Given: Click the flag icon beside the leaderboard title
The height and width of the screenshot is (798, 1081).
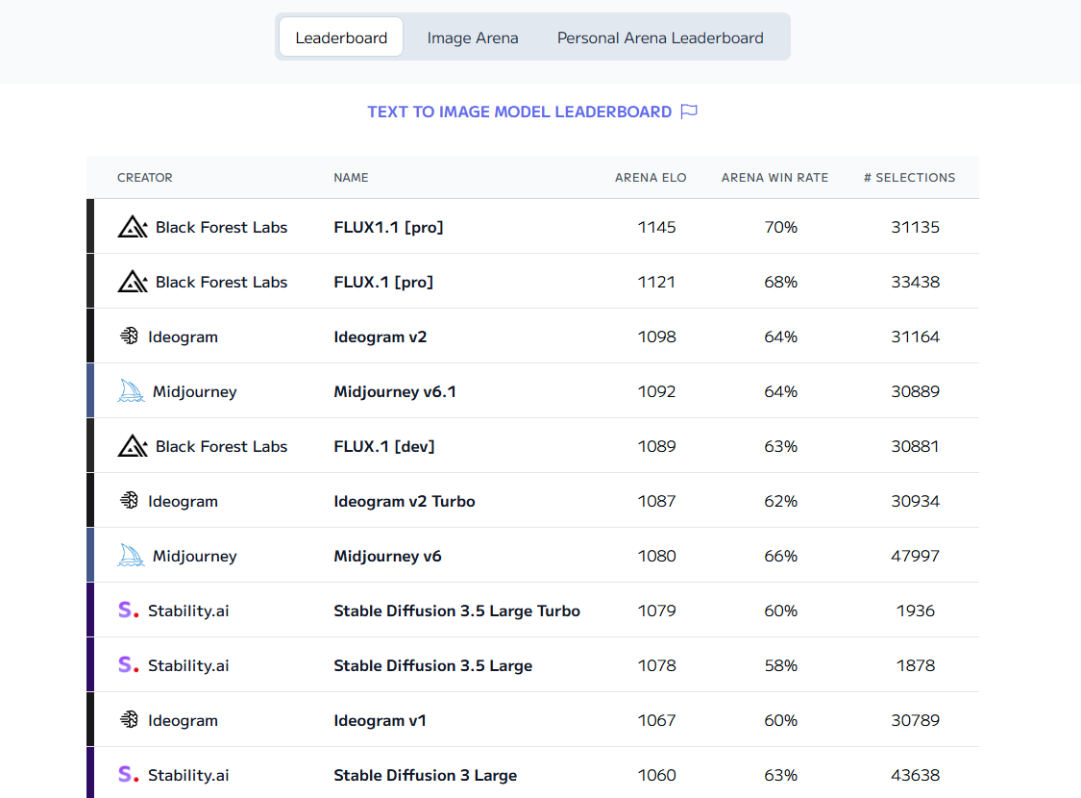Looking at the screenshot, I should click(x=688, y=112).
